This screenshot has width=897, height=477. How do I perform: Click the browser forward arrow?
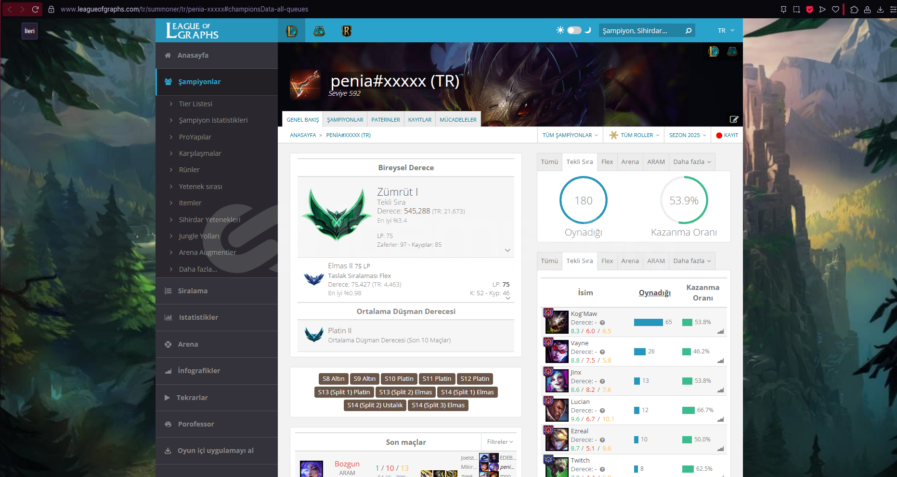pyautogui.click(x=22, y=9)
